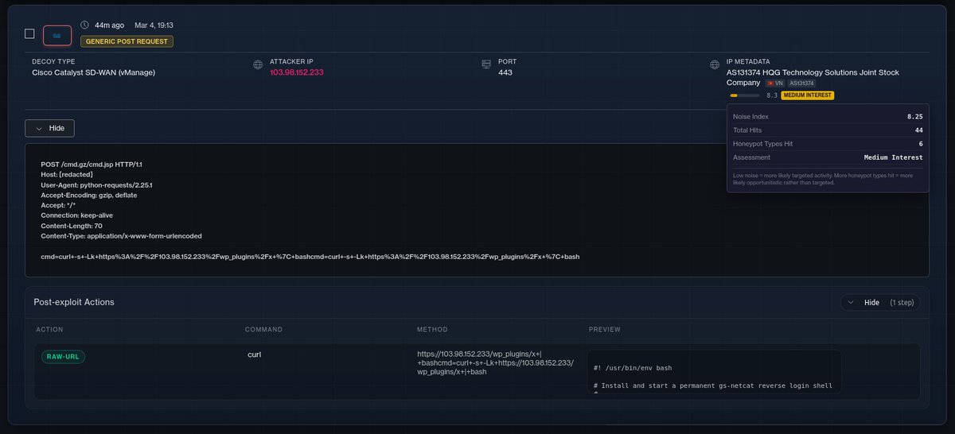The height and width of the screenshot is (434, 955).
Task: Click the 'Connection: keep-alive' line
Action: (78, 215)
